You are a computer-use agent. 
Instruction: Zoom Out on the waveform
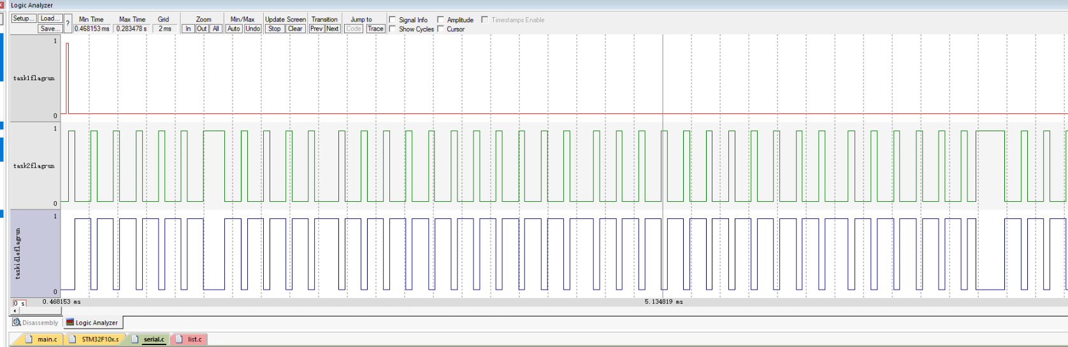click(x=202, y=29)
